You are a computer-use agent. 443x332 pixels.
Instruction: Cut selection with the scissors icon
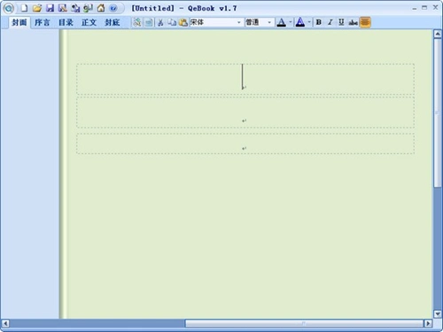(x=160, y=22)
